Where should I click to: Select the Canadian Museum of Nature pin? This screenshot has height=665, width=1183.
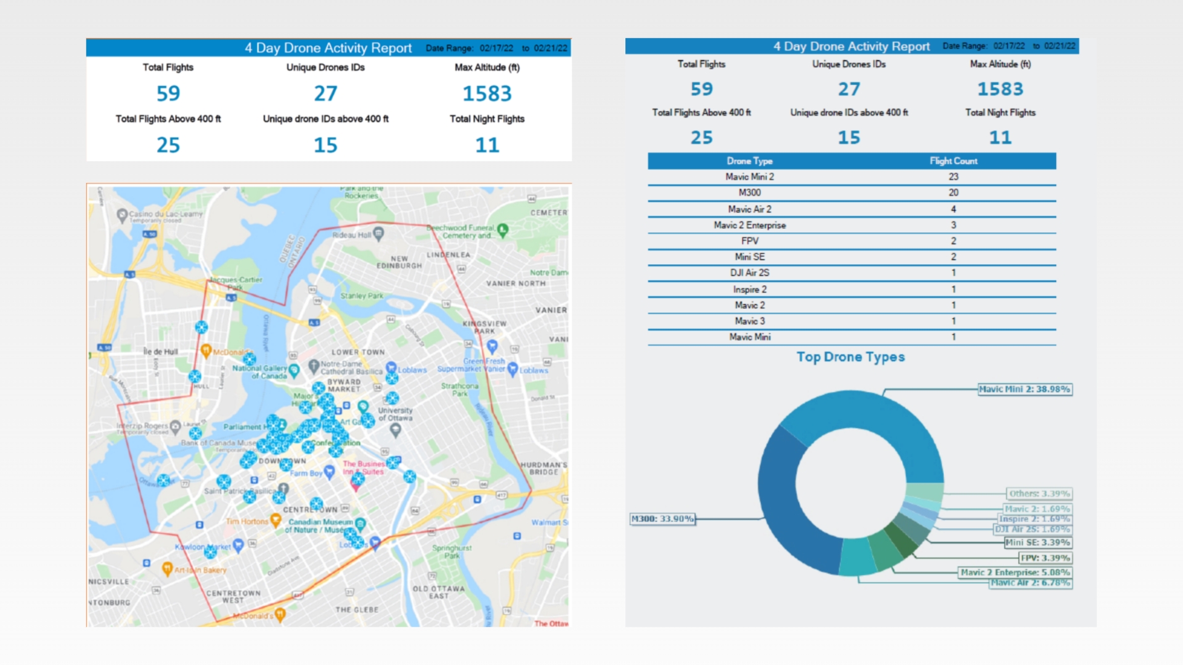(360, 523)
